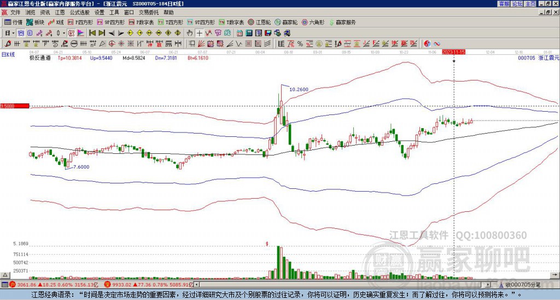Viewport: 560px width, 300px height.
Task: Open the 设置 menu
Action: [x=100, y=13]
